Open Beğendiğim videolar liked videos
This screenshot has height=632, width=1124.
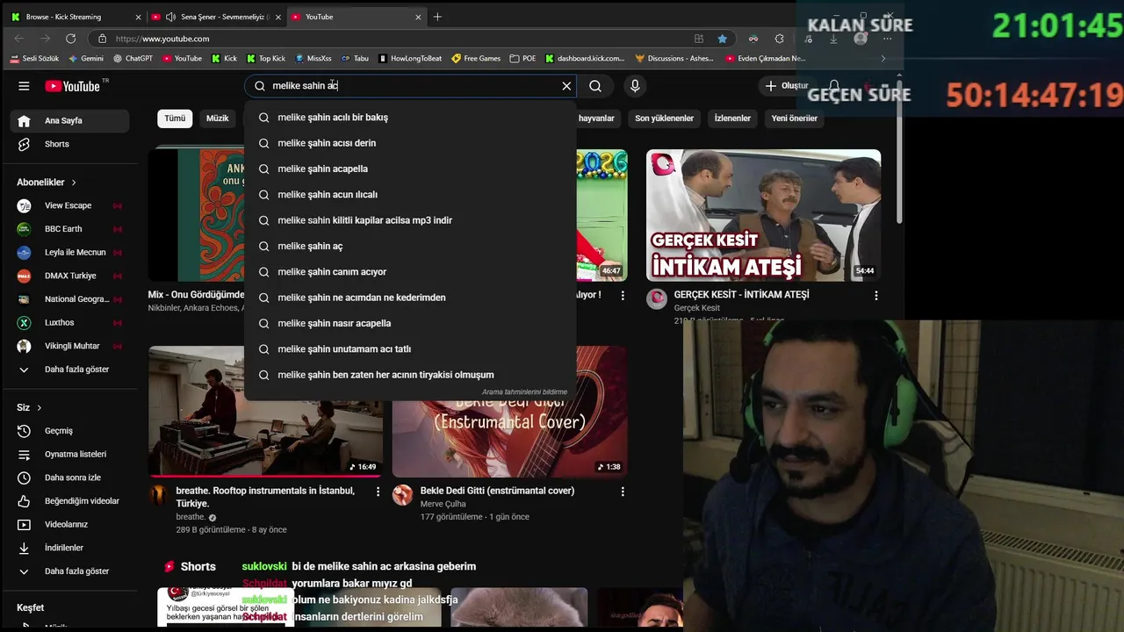click(x=70, y=501)
